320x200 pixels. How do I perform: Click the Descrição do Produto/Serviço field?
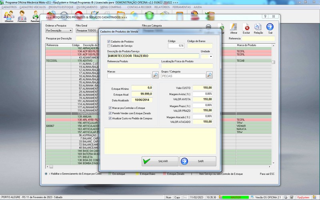153,56
